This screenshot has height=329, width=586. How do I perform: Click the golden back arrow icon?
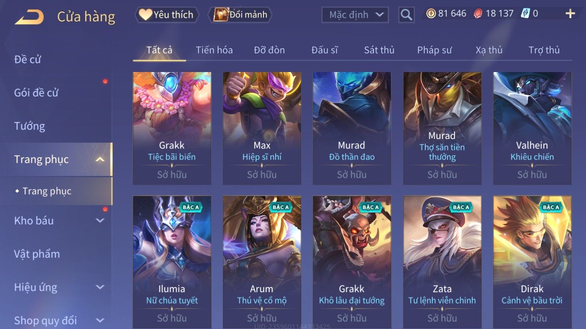coord(30,17)
